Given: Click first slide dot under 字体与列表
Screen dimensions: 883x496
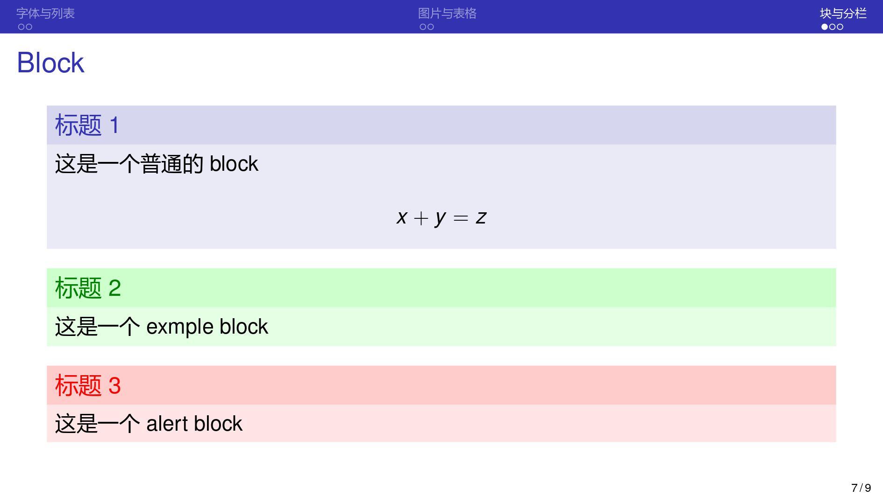Looking at the screenshot, I should pos(21,27).
